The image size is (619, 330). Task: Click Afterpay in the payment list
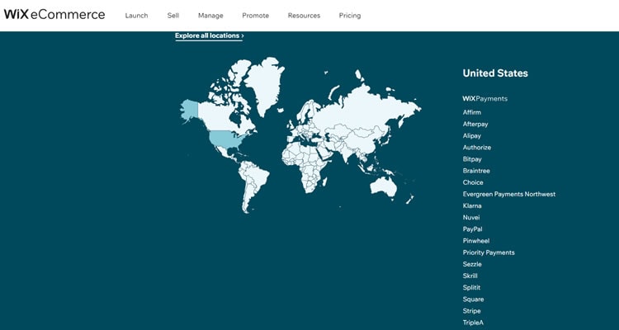(x=475, y=124)
